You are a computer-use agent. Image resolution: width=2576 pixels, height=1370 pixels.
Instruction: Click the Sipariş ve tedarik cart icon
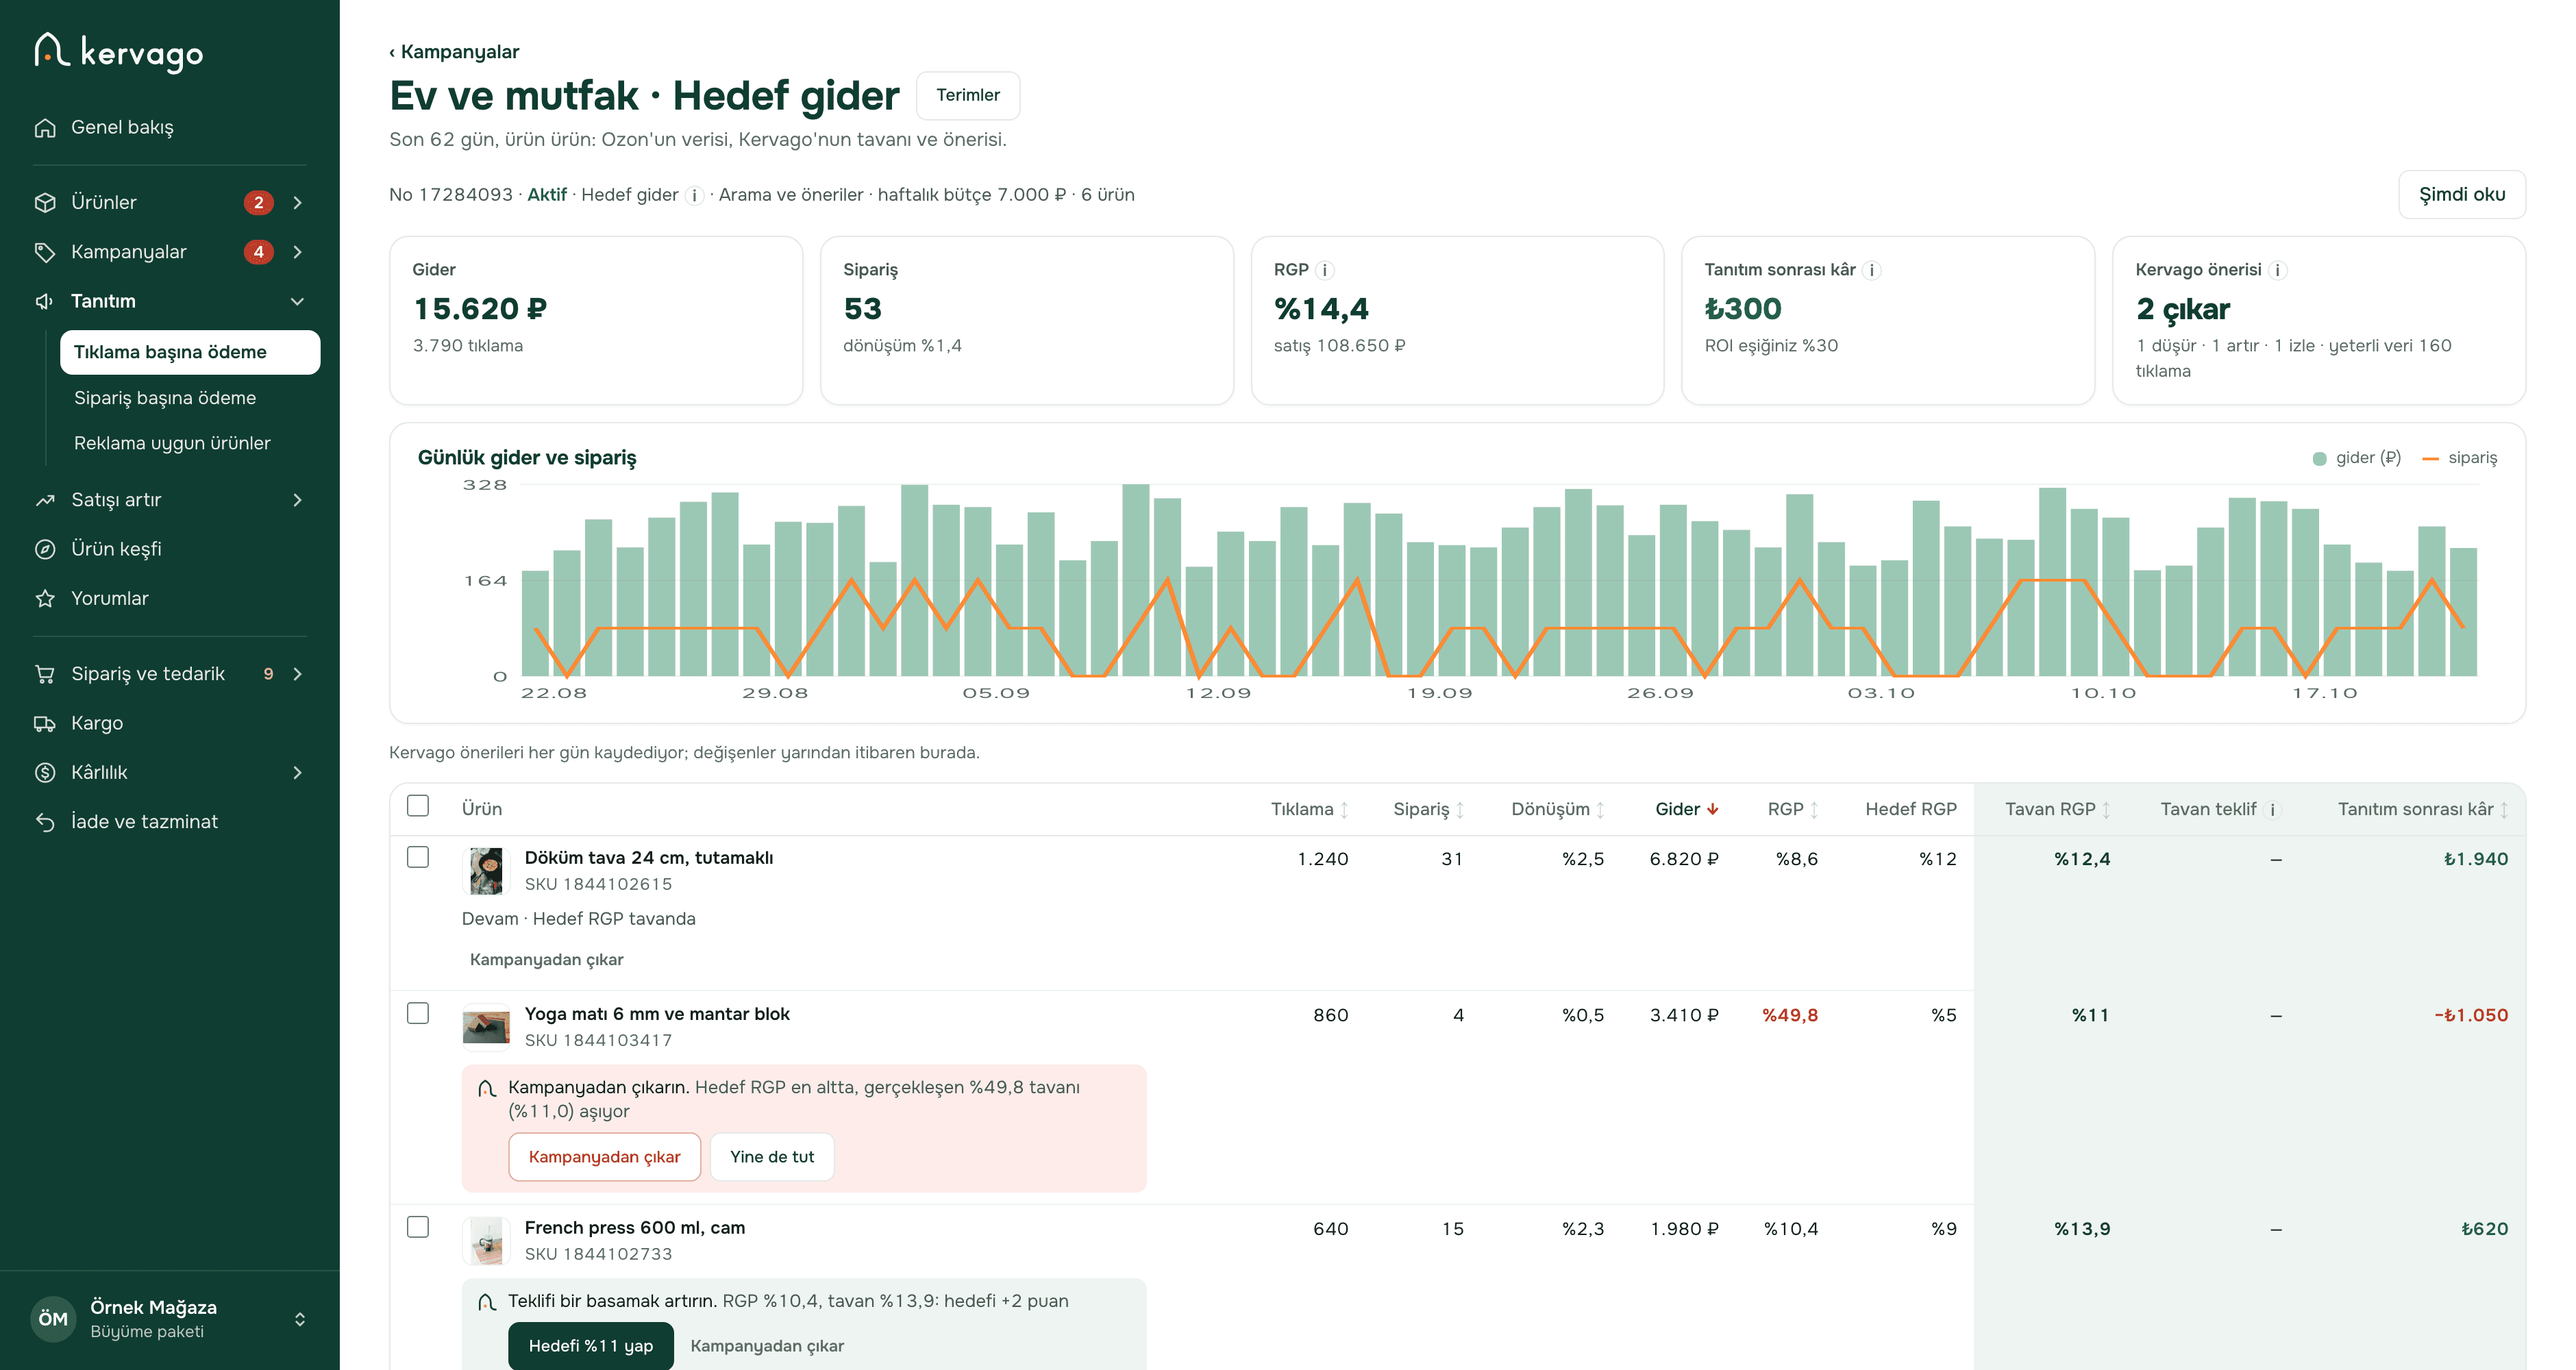coord(45,674)
